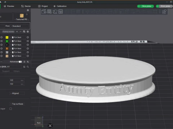Click the Auto orient icon
The width and height of the screenshot is (173, 129).
point(55,11)
